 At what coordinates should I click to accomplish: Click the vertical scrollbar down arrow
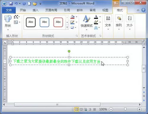tap(144, 88)
